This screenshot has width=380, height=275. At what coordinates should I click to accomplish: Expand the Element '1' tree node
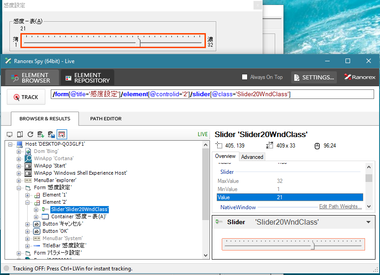tap(27, 195)
